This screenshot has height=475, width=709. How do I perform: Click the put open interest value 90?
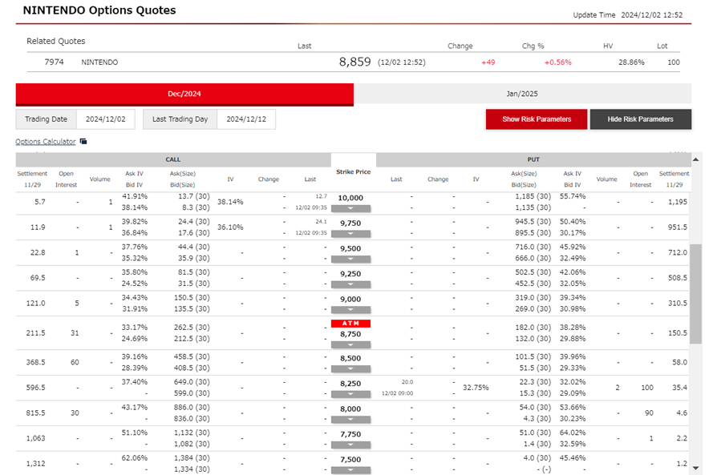(x=649, y=413)
